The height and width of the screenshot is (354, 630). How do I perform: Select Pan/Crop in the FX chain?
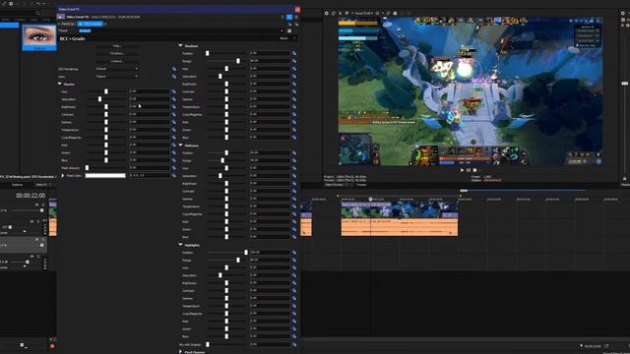click(68, 24)
